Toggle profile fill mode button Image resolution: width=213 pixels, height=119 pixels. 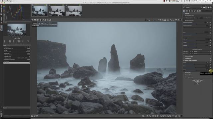coord(184,8)
